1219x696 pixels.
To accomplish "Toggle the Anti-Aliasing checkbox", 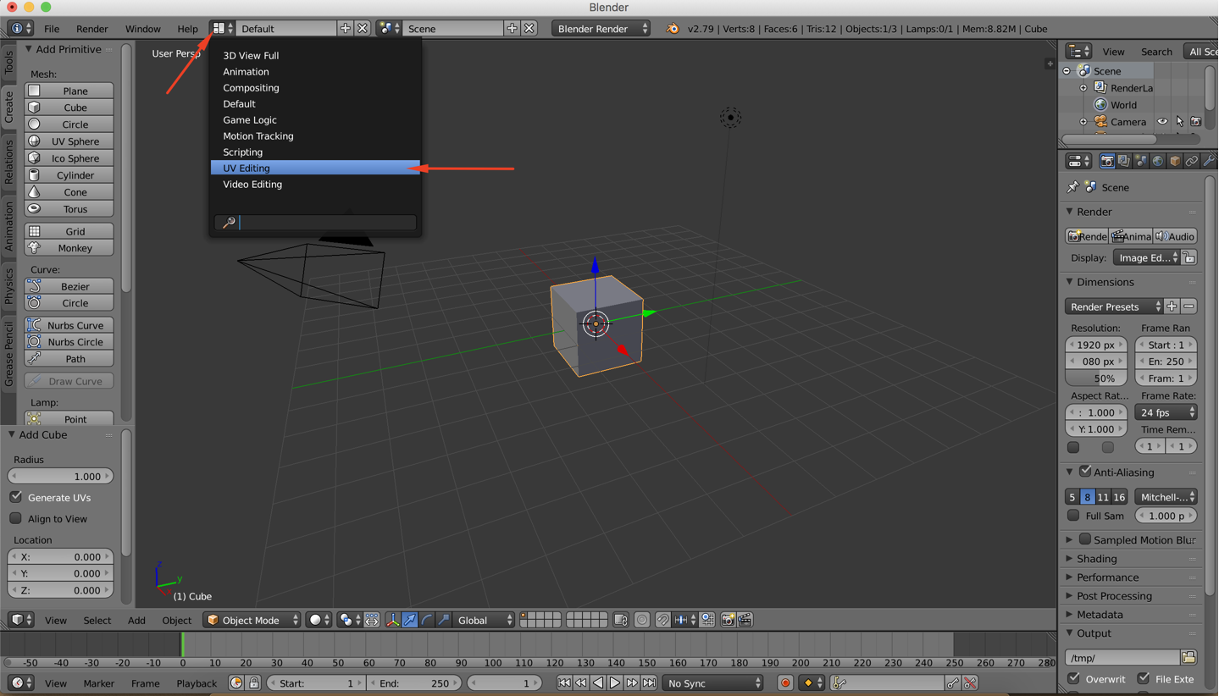I will point(1085,472).
